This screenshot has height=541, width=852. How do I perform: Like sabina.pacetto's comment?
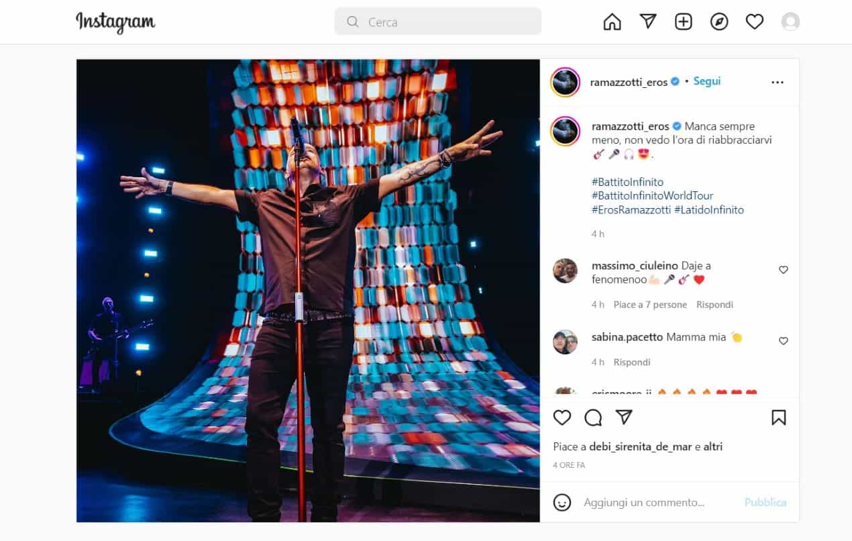(x=783, y=341)
